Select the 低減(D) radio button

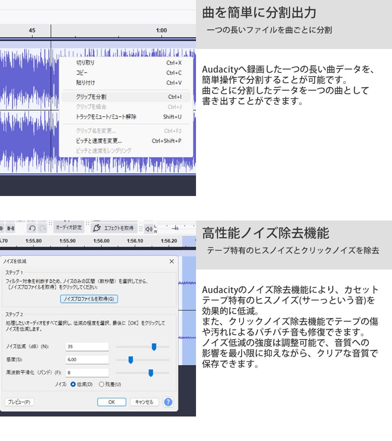[x=73, y=385]
